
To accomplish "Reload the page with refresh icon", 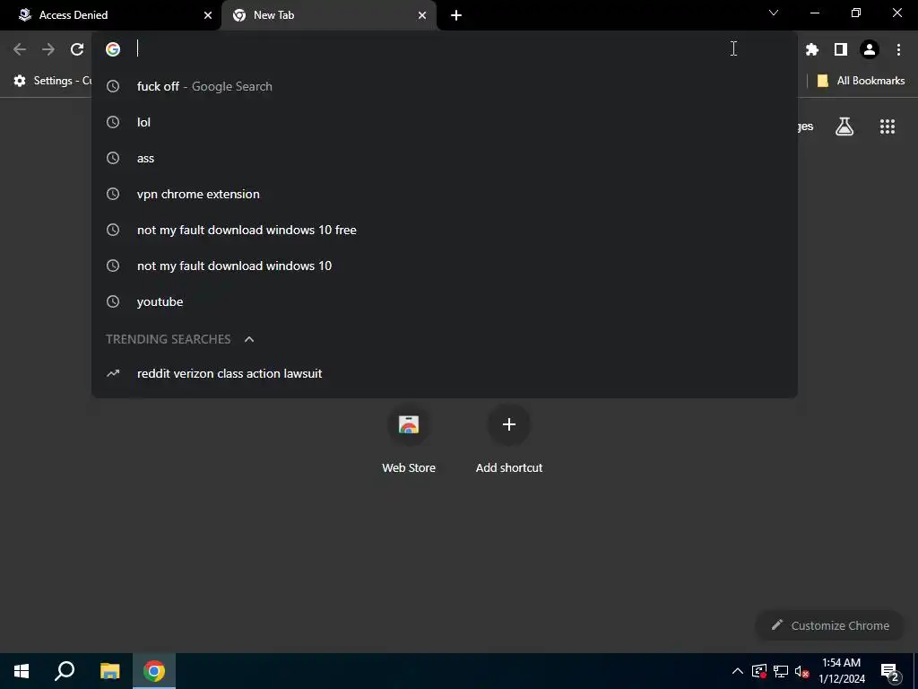I will pyautogui.click(x=77, y=49).
